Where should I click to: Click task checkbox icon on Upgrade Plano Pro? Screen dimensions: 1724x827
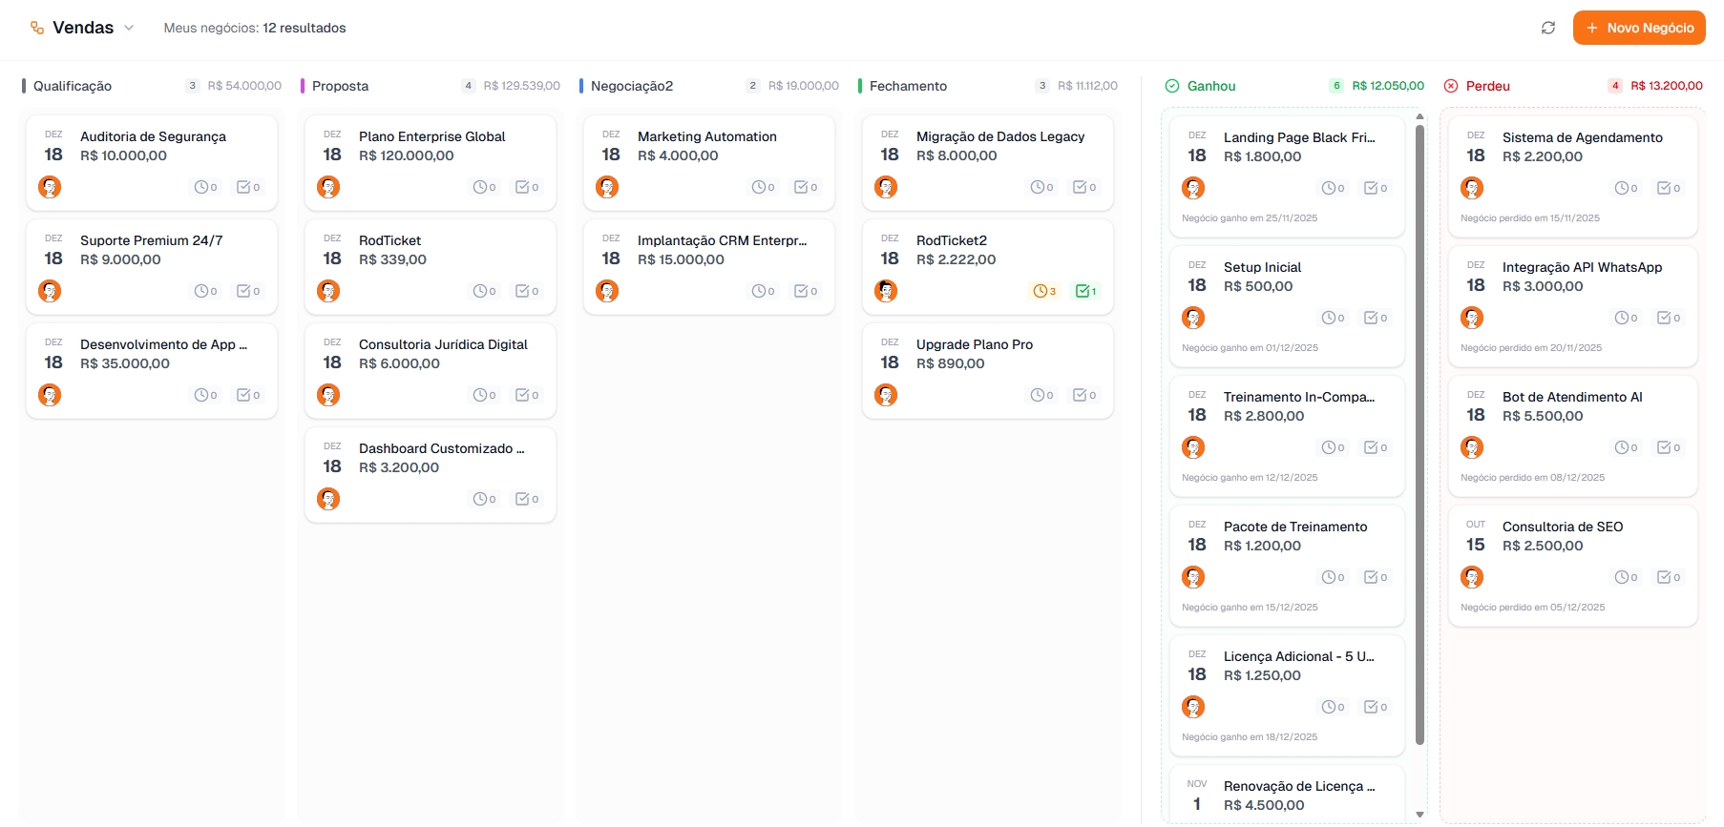click(x=1080, y=395)
